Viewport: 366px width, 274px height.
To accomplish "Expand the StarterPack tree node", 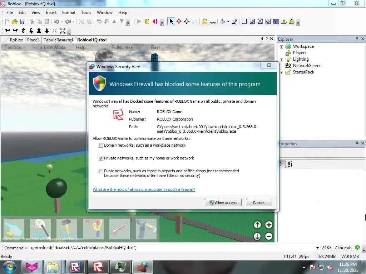I will [282, 72].
